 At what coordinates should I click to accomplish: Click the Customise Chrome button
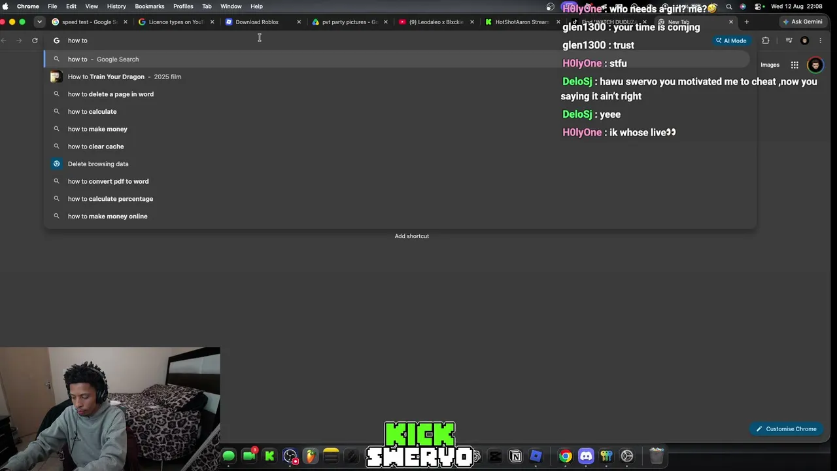point(786,429)
